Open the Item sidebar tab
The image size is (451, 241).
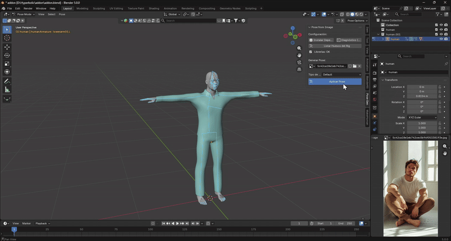coord(367,30)
